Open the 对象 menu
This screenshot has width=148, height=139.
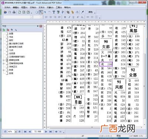click(x=50, y=7)
